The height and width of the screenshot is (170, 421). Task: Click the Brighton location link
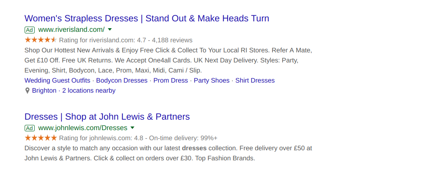tap(44, 91)
